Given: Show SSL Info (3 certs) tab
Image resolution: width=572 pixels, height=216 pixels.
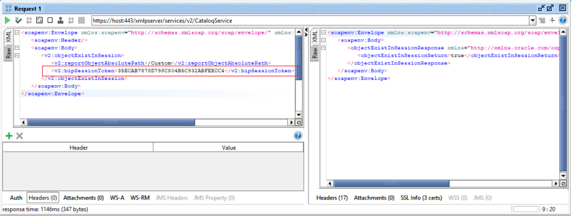Looking at the screenshot, I should click(x=421, y=198).
